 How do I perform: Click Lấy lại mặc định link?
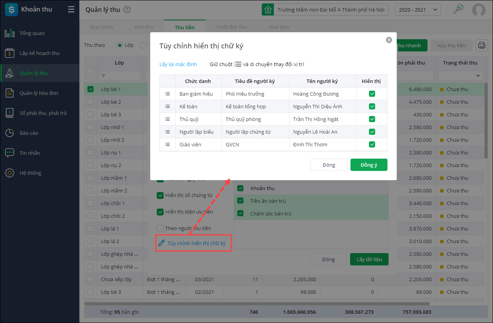[x=178, y=64]
